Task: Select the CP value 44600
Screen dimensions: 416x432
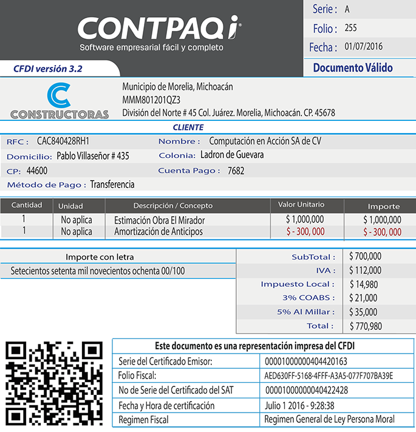Action: click(37, 171)
